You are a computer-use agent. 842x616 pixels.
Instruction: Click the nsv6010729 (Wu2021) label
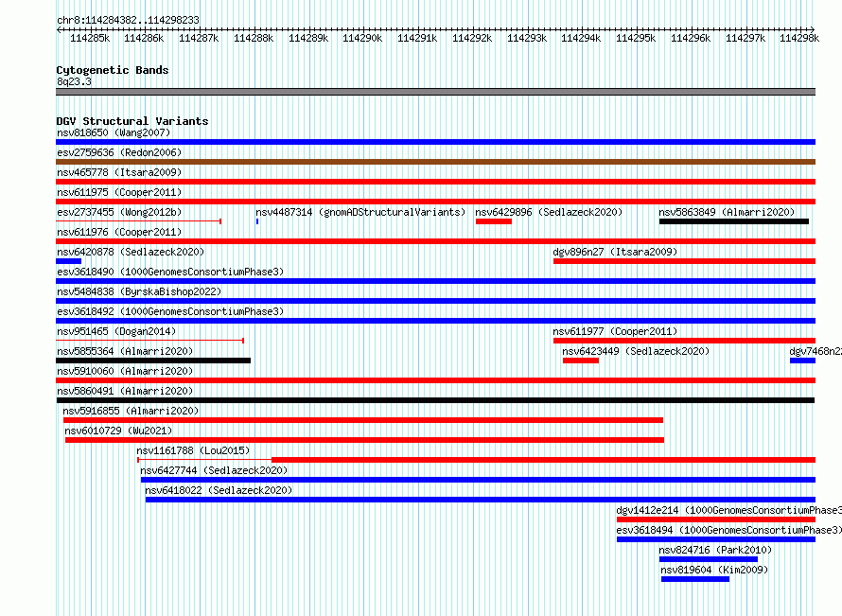pos(118,431)
